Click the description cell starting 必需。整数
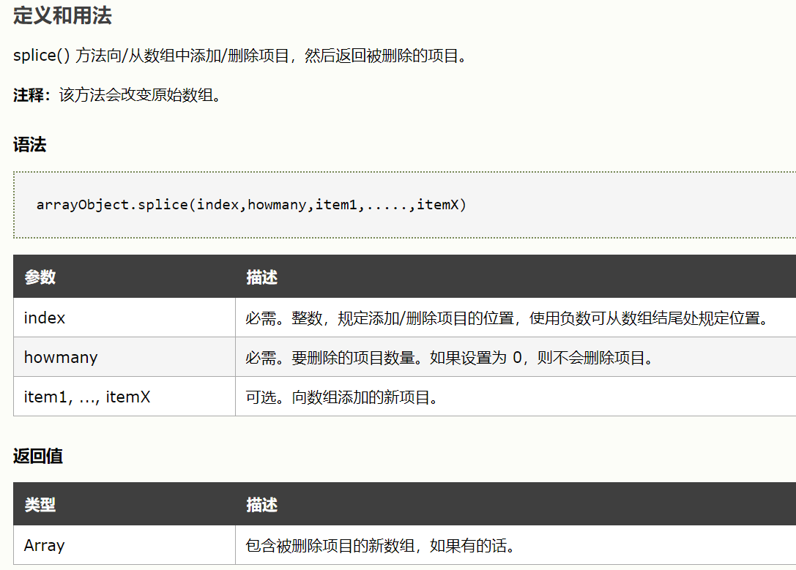This screenshot has width=796, height=570. click(516, 318)
